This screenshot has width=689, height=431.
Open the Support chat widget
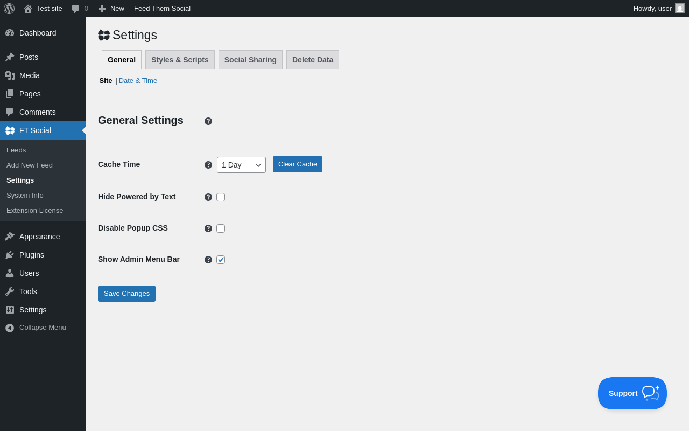[x=632, y=393]
